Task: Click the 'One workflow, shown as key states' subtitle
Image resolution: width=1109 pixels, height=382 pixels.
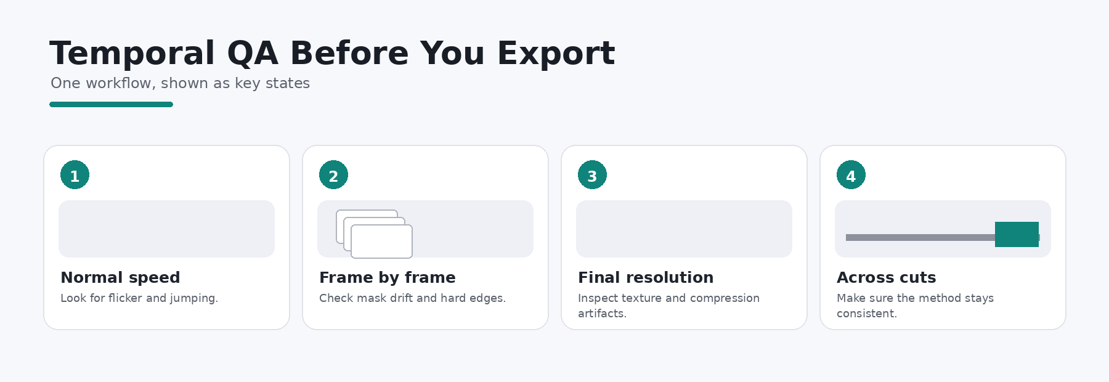Action: 180,83
